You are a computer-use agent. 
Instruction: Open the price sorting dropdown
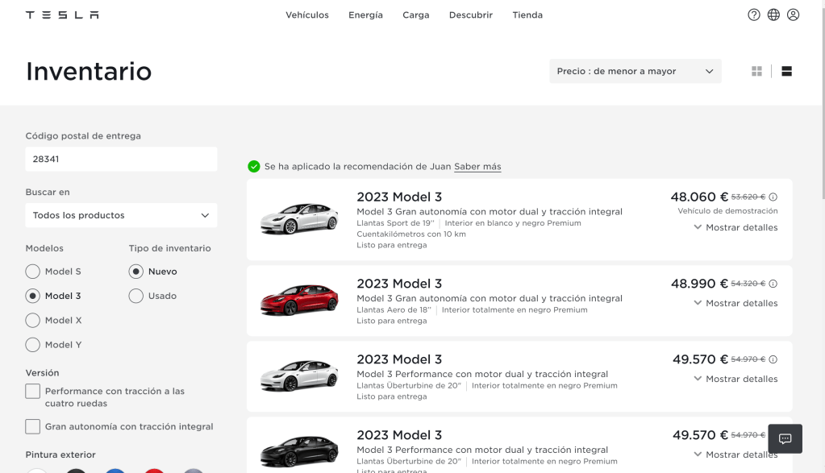tap(635, 71)
